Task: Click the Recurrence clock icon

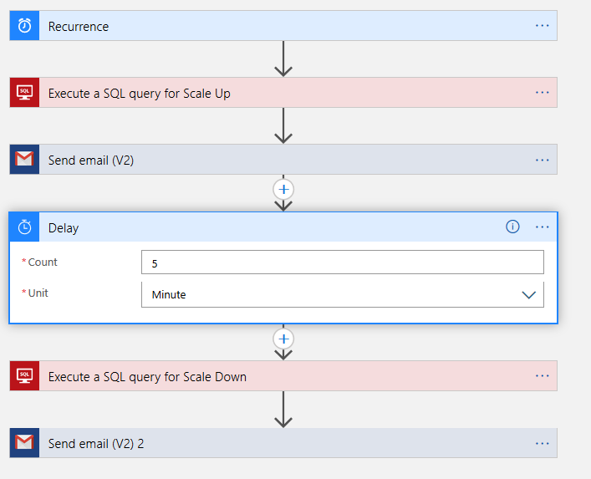Action: tap(25, 26)
